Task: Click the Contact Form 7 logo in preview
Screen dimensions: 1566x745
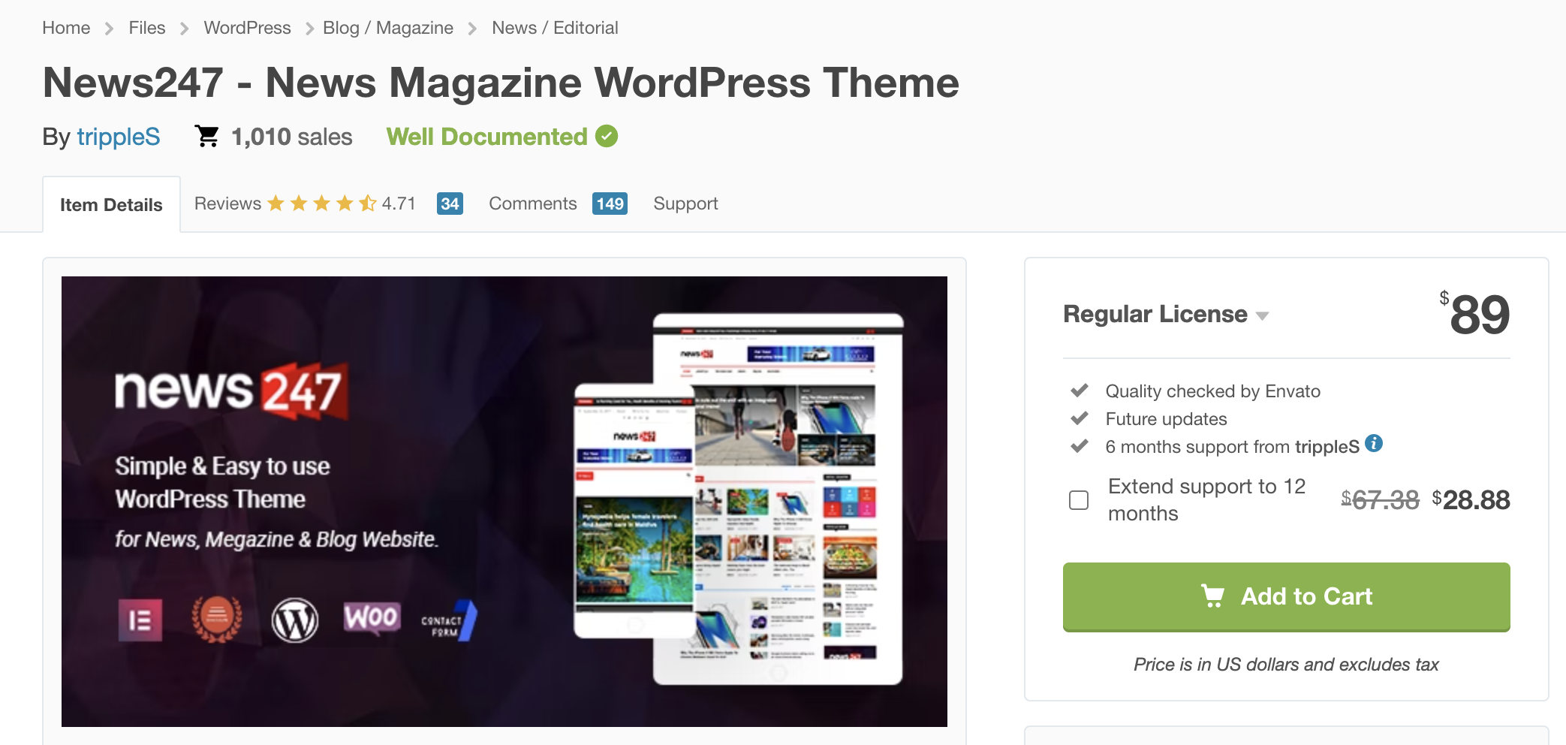Action: click(449, 621)
